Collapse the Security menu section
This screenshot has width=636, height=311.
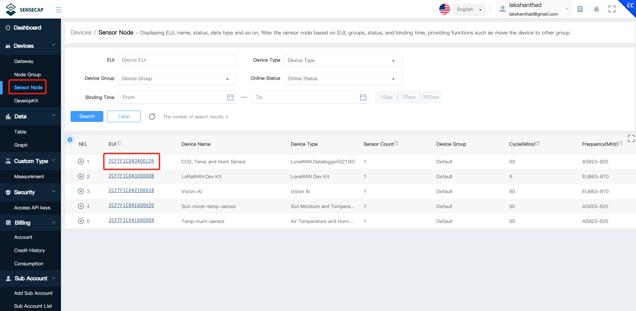30,192
